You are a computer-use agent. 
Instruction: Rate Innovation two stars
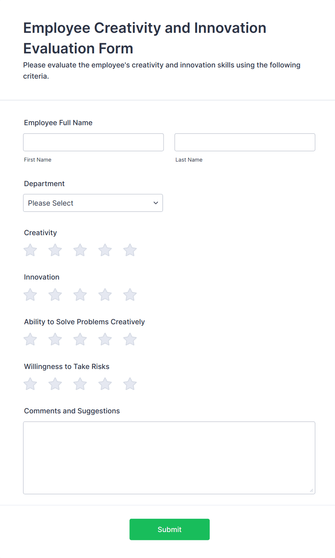55,295
